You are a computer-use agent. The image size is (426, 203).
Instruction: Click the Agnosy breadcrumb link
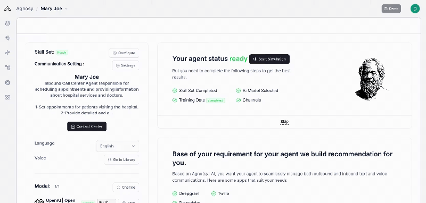pos(24,9)
